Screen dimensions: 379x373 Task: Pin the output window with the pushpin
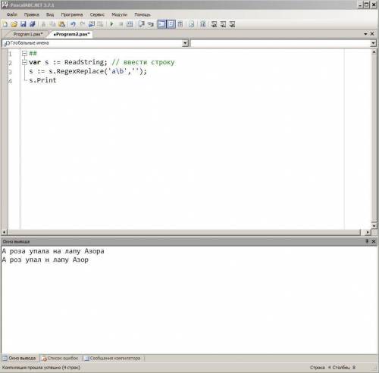click(x=367, y=241)
